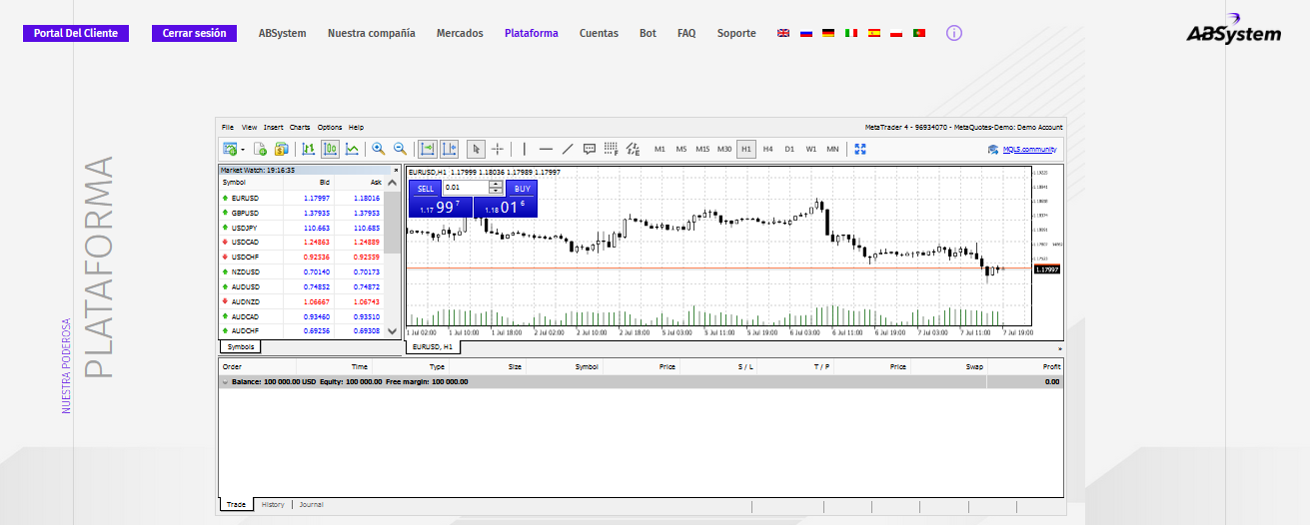Open the Charts menu
The height and width of the screenshot is (525, 1310).
[300, 128]
